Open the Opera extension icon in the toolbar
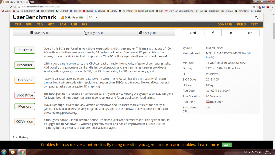The width and height of the screenshot is (275, 155). point(259,7)
